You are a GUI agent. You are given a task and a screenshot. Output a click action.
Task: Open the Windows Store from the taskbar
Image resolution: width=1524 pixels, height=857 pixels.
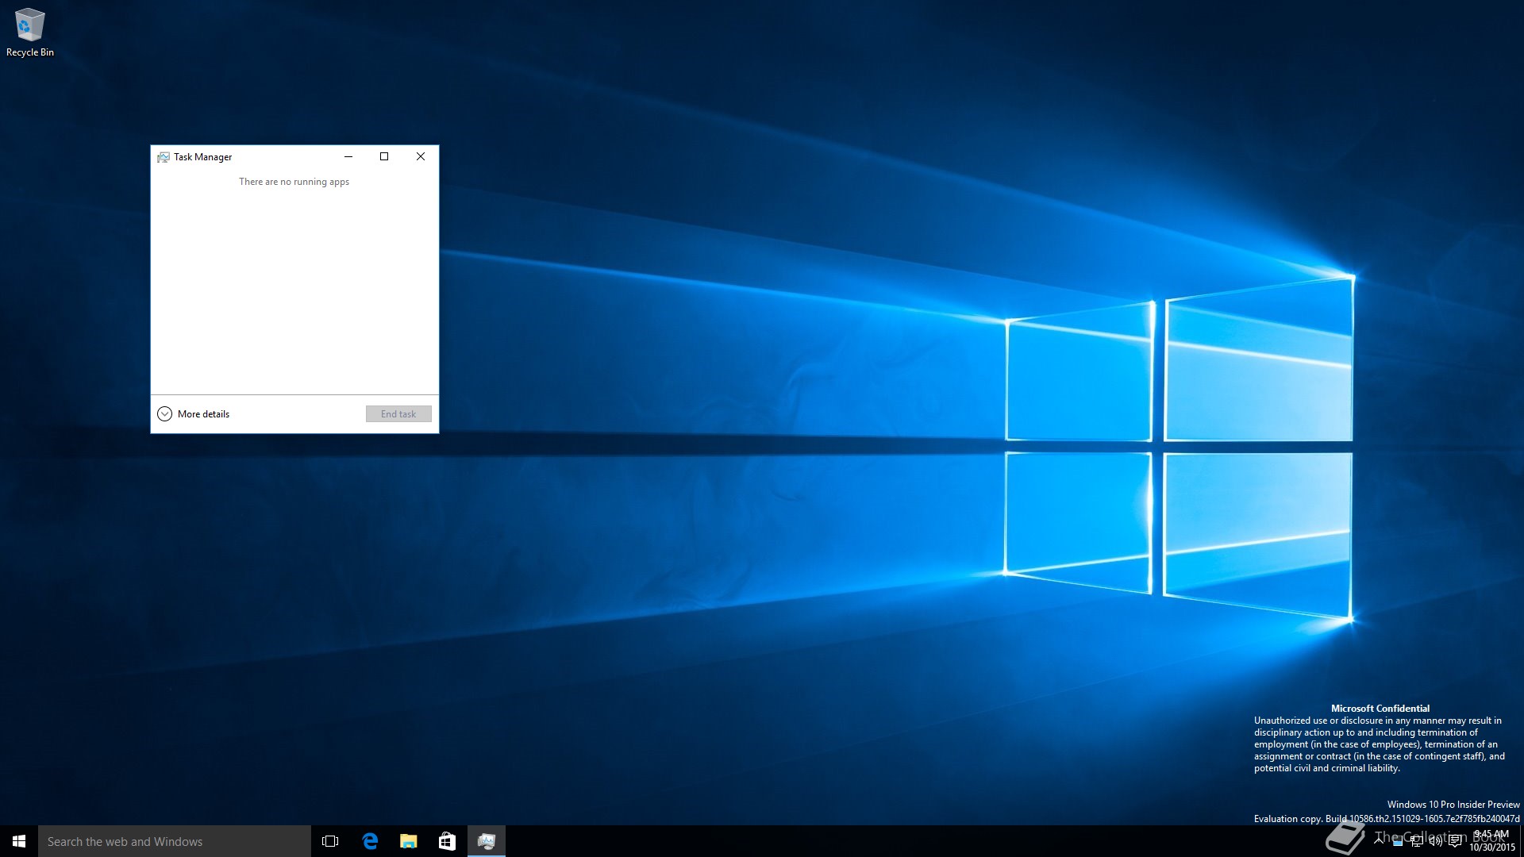coord(448,841)
